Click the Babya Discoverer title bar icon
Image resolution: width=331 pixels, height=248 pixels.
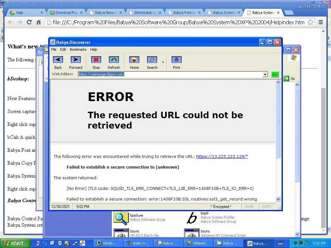53,42
